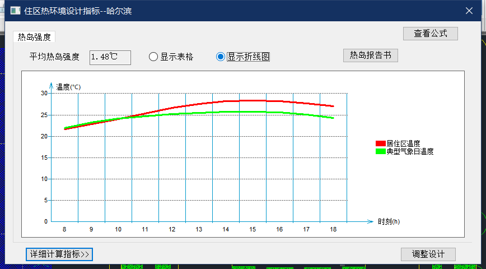Click the 查看公式 button
The image size is (486, 269).
(430, 33)
